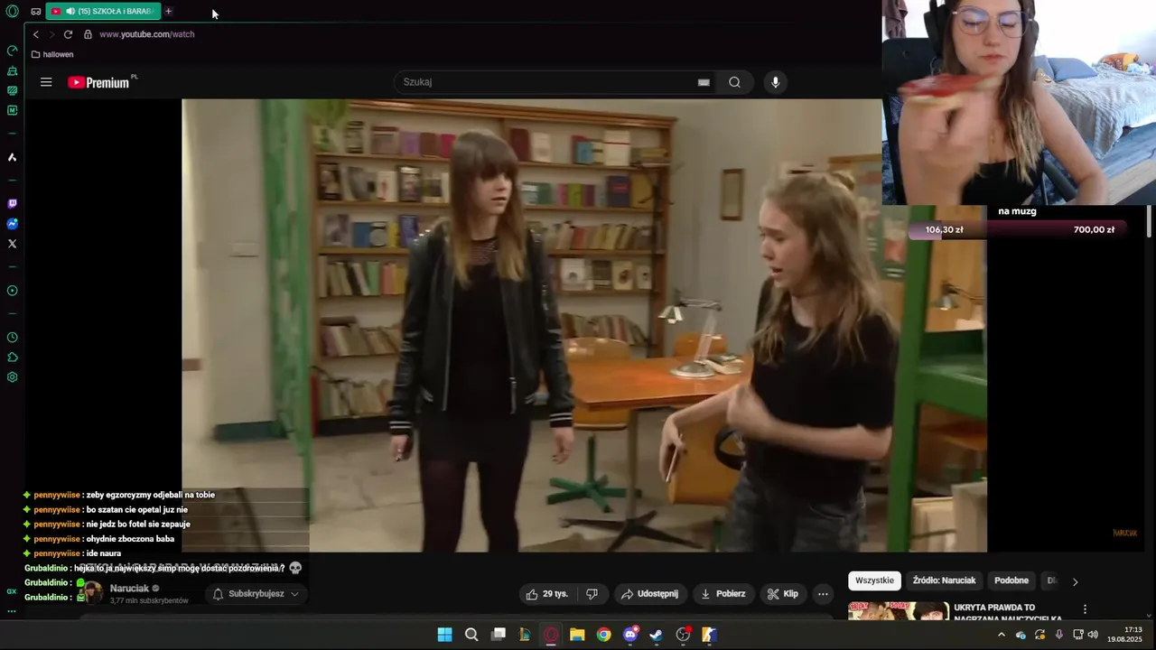Select the Podobne filter chip
Viewport: 1156px width, 650px height.
point(1011,580)
